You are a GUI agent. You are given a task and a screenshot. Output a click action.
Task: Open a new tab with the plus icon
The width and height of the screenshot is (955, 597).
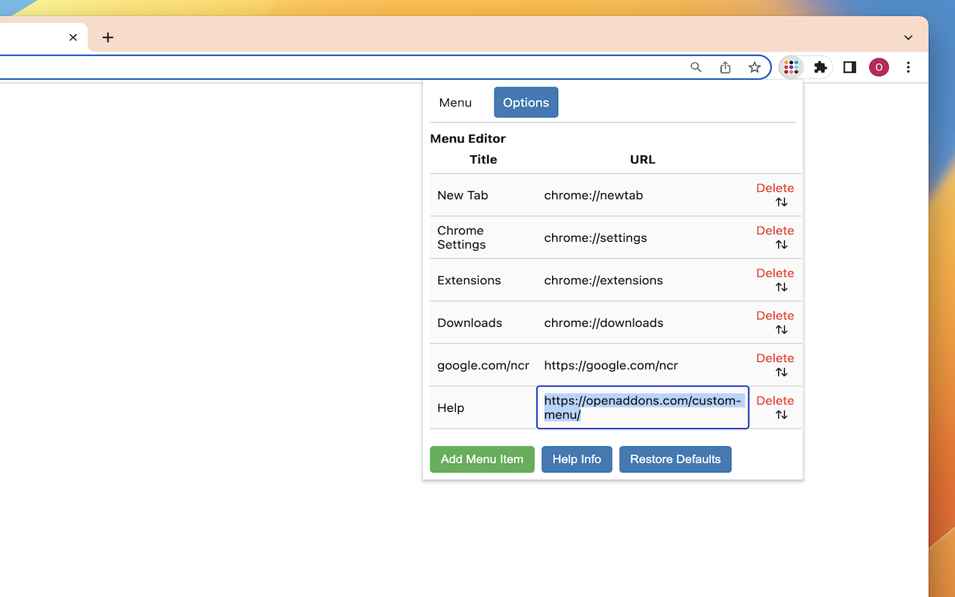[x=107, y=37]
